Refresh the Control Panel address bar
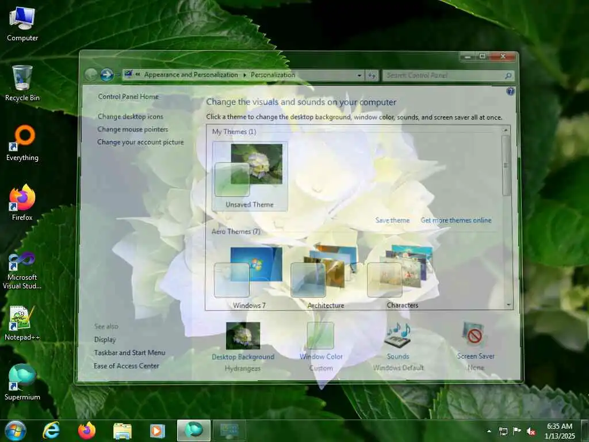The width and height of the screenshot is (589, 442). click(x=372, y=75)
